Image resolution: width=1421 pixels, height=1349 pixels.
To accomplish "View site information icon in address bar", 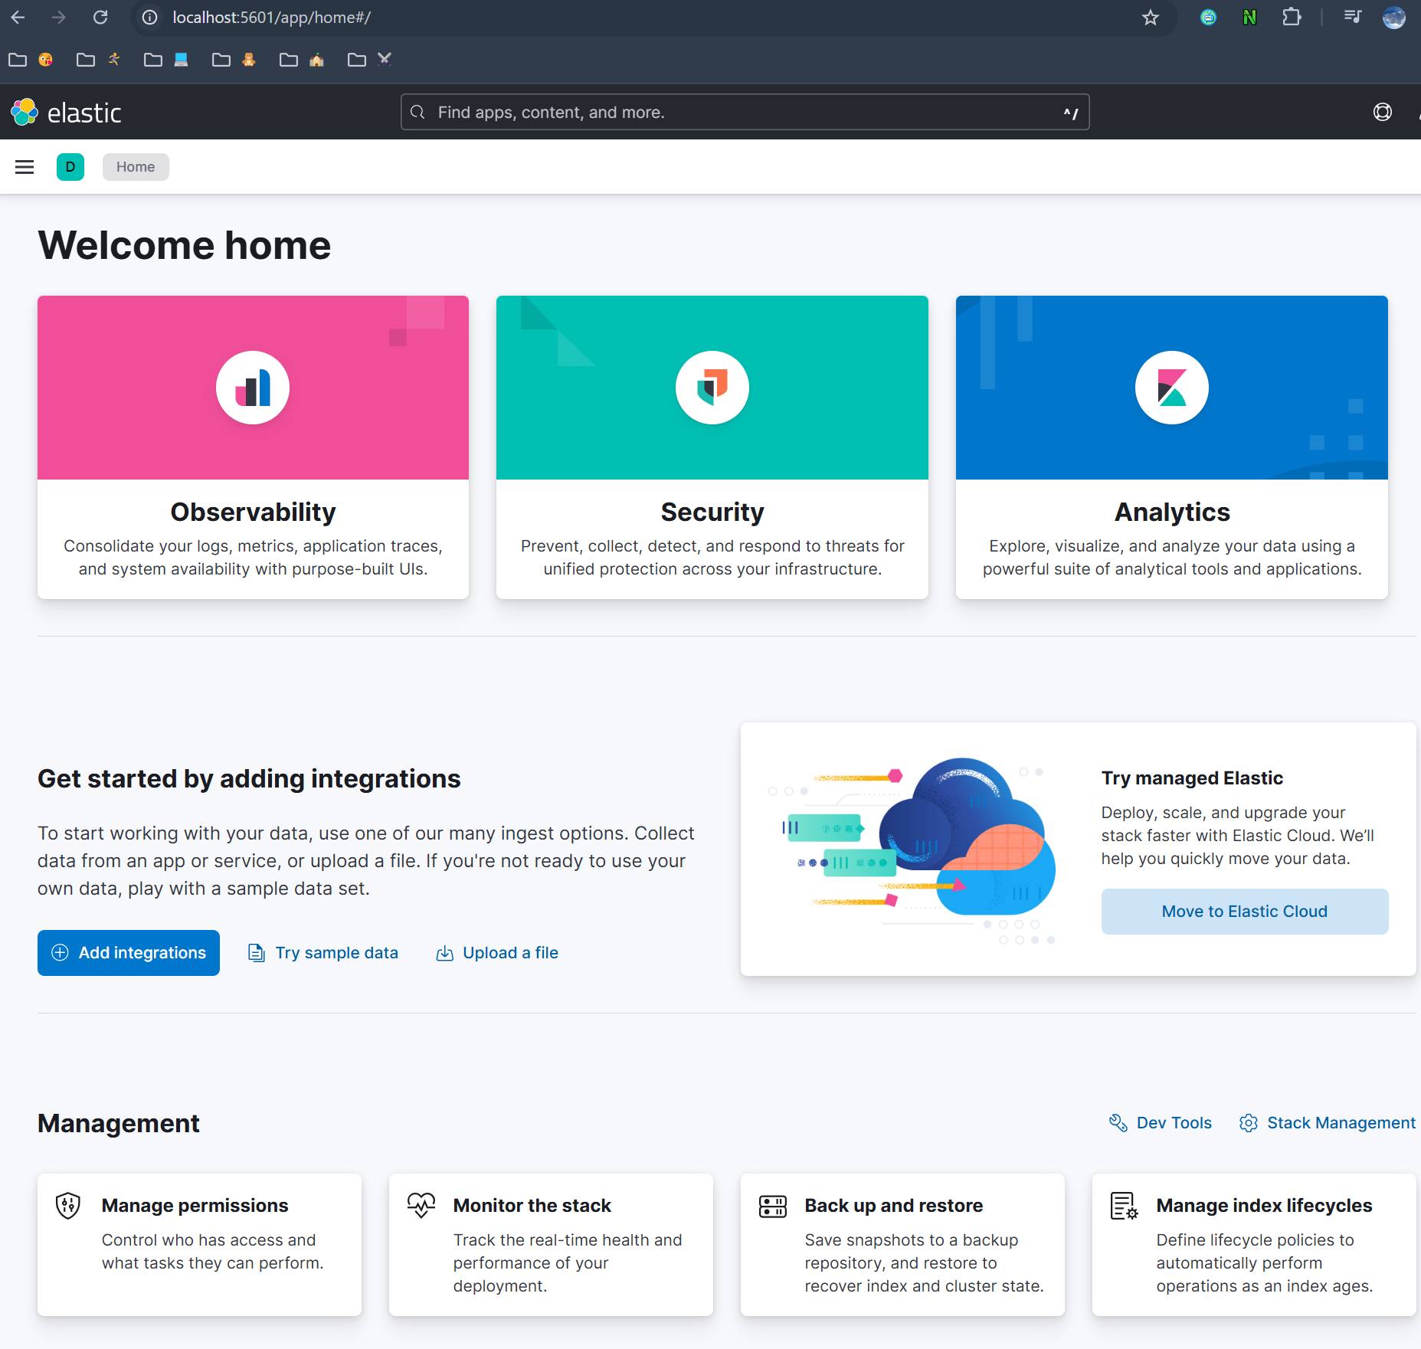I will coord(150,18).
